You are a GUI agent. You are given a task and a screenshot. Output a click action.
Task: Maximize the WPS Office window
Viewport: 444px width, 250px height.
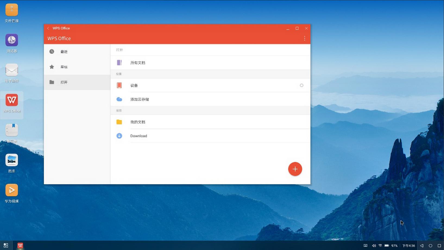pyautogui.click(x=297, y=28)
